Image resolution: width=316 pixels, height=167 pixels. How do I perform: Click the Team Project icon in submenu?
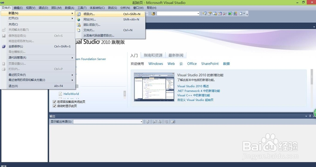[79, 25]
